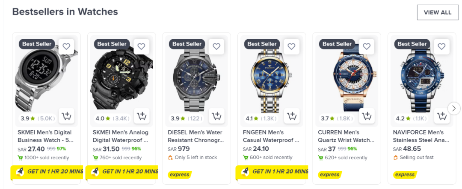Toggle wishlist heart on SKMEI Digital Business Watch
This screenshot has width=462, height=189.
point(66,46)
